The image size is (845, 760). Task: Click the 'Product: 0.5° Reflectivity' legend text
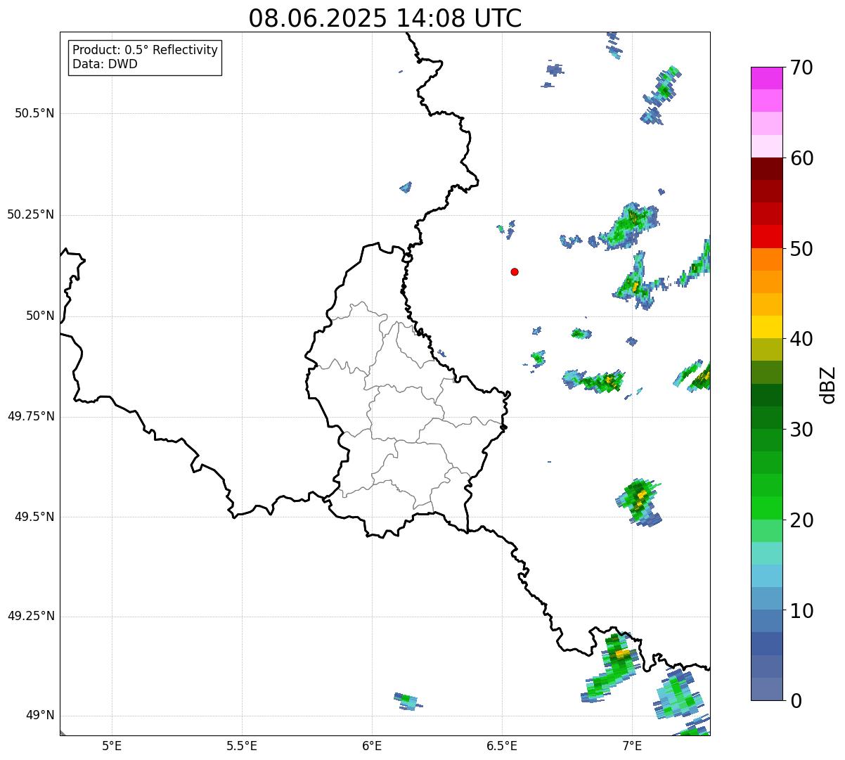146,51
